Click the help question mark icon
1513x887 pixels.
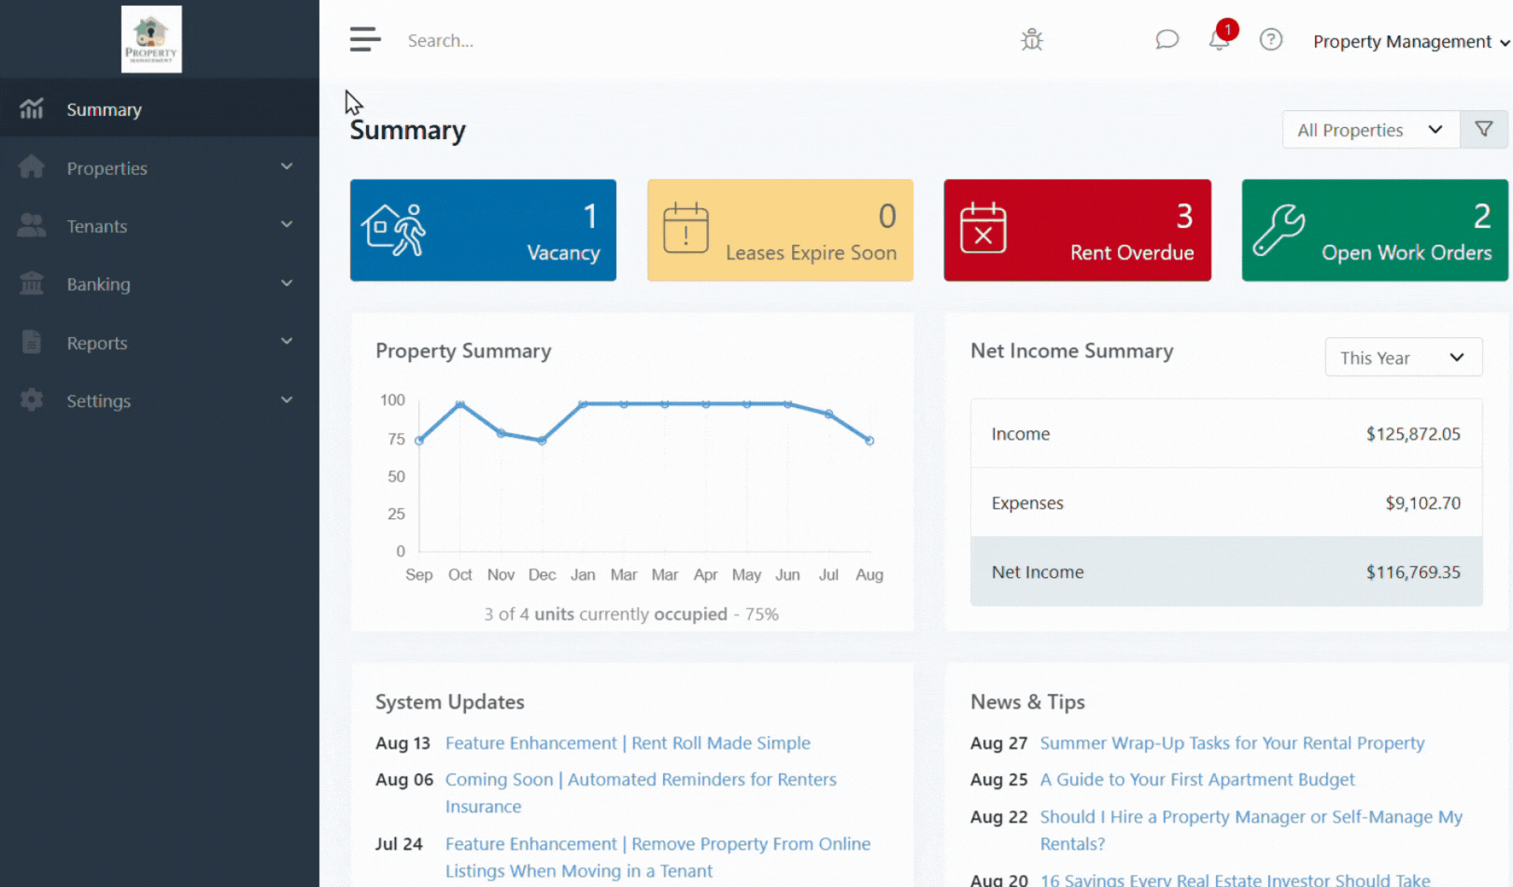point(1270,40)
